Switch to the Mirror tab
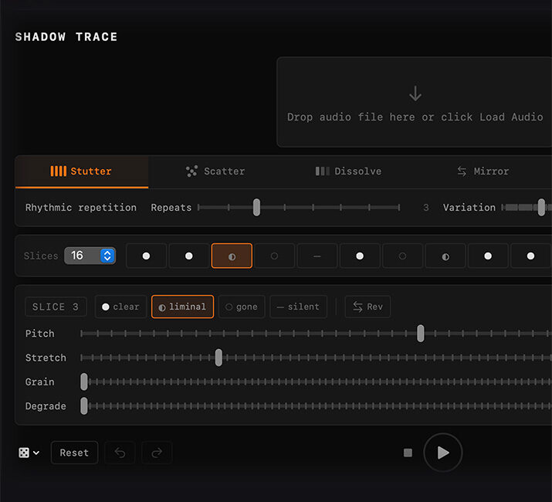 coord(483,171)
